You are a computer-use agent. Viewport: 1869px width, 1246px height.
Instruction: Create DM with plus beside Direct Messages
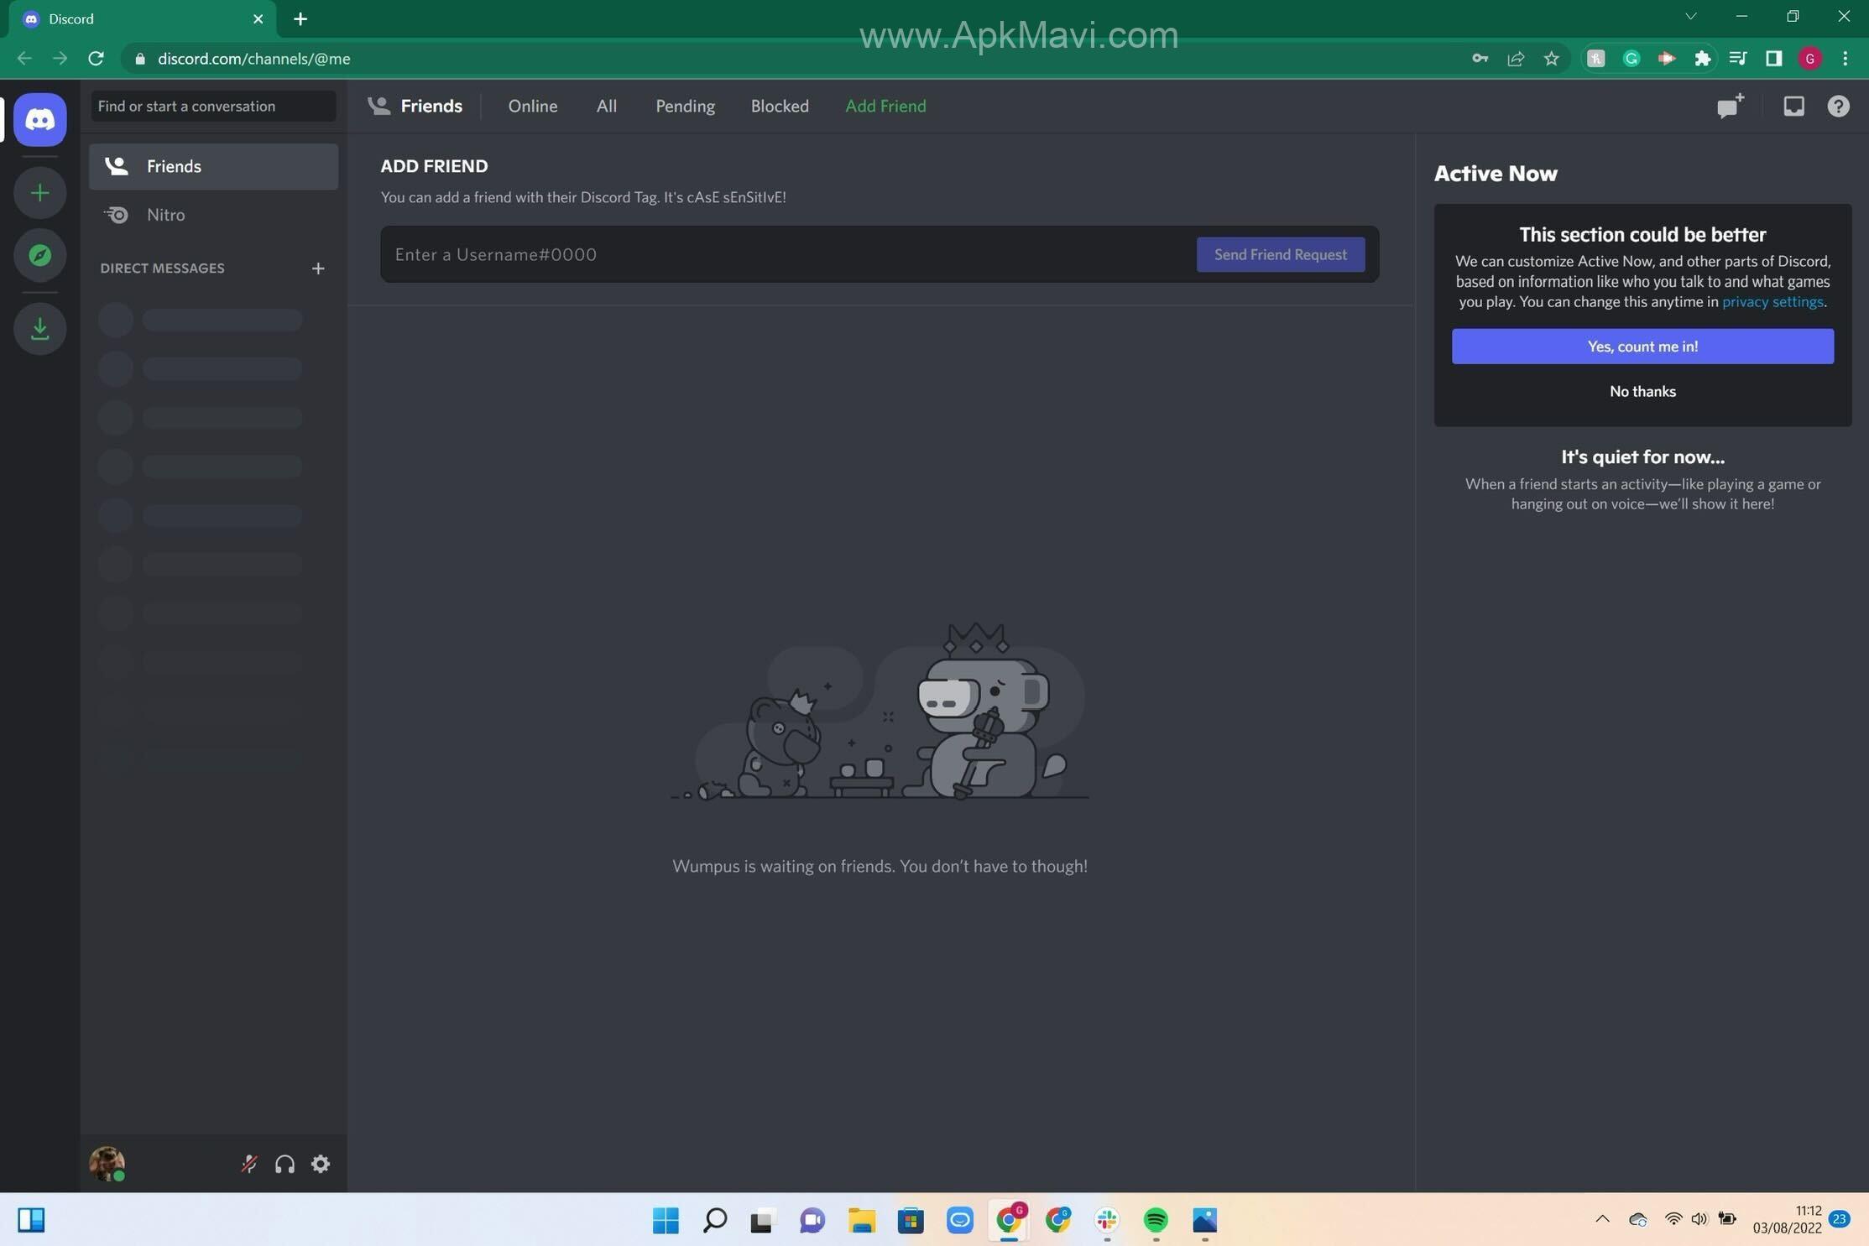click(318, 268)
